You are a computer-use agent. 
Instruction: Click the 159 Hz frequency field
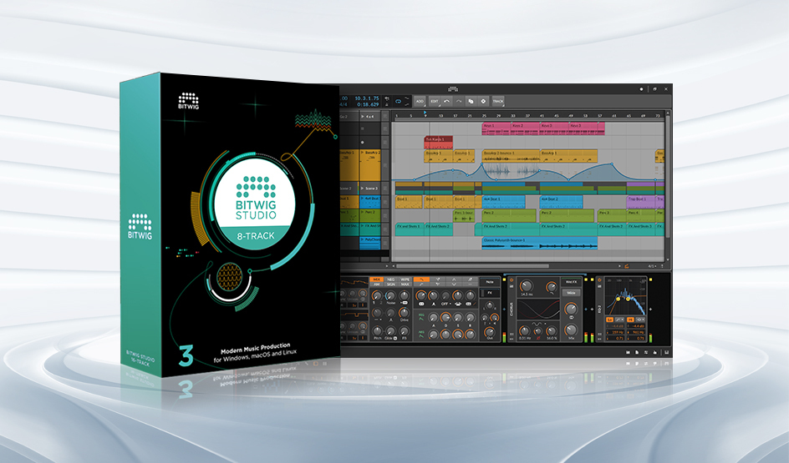(x=615, y=332)
